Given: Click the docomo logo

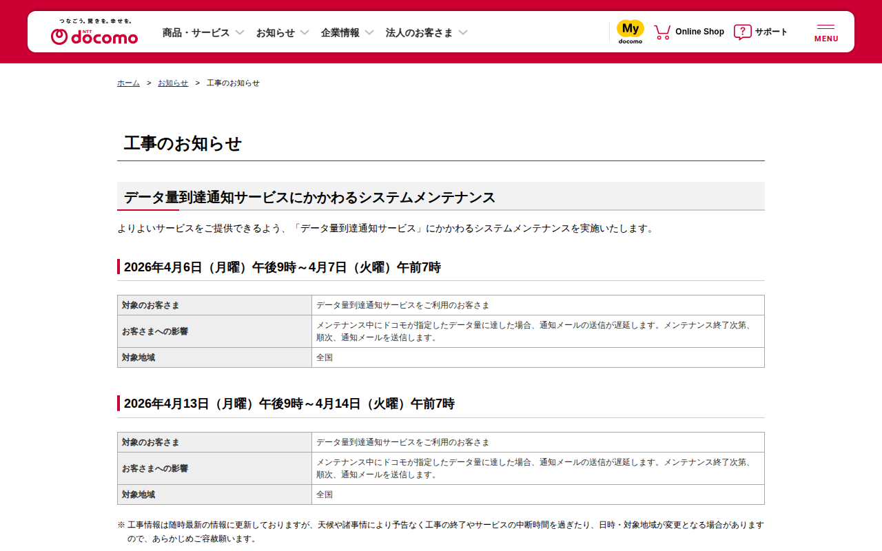Looking at the screenshot, I should coord(94,32).
